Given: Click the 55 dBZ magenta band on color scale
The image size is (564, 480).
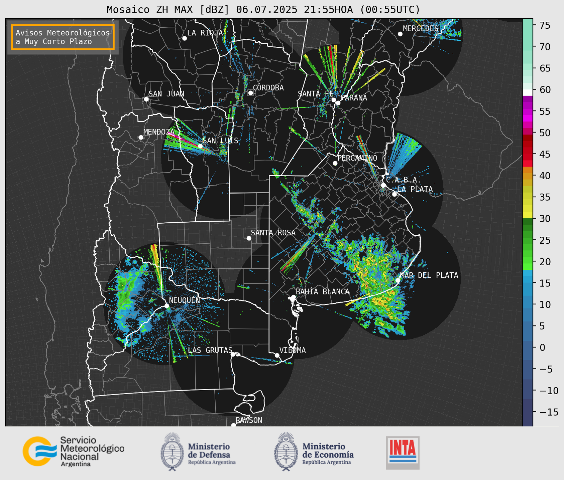Looking at the screenshot, I should click(x=528, y=111).
